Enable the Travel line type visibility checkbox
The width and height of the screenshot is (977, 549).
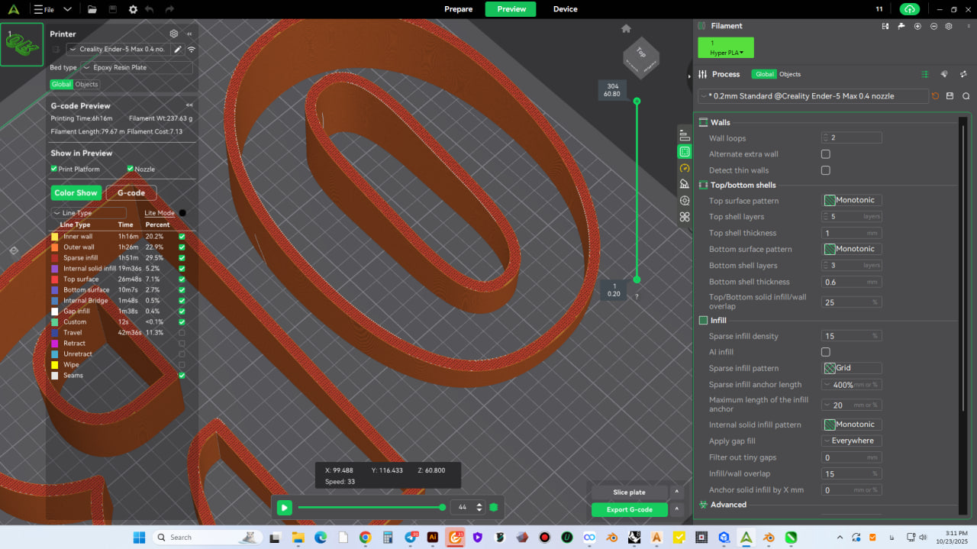182,333
